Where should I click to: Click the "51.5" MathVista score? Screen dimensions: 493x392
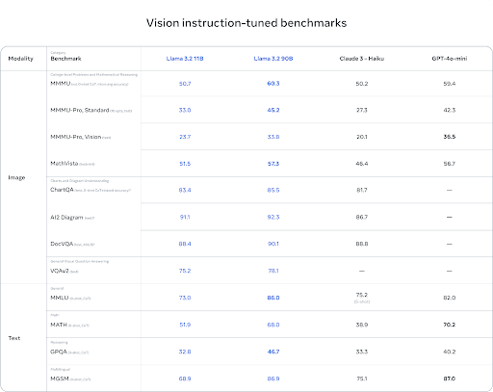[185, 164]
